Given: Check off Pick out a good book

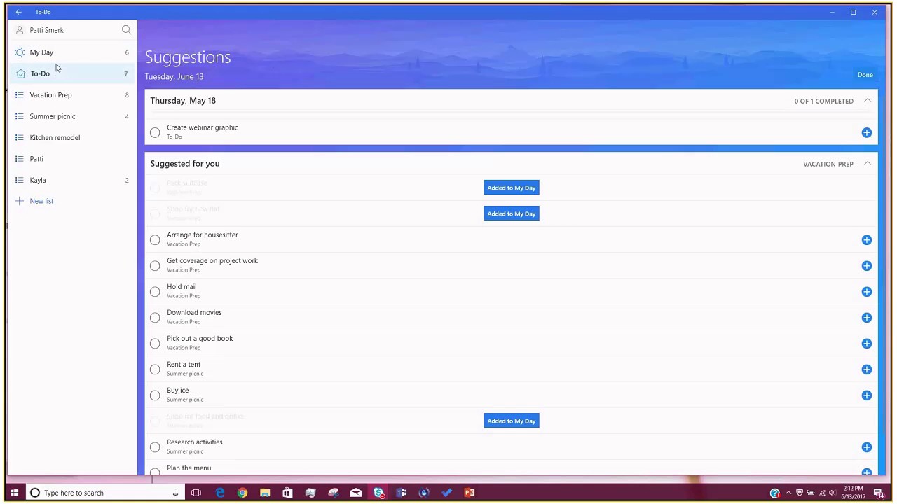Looking at the screenshot, I should (155, 344).
